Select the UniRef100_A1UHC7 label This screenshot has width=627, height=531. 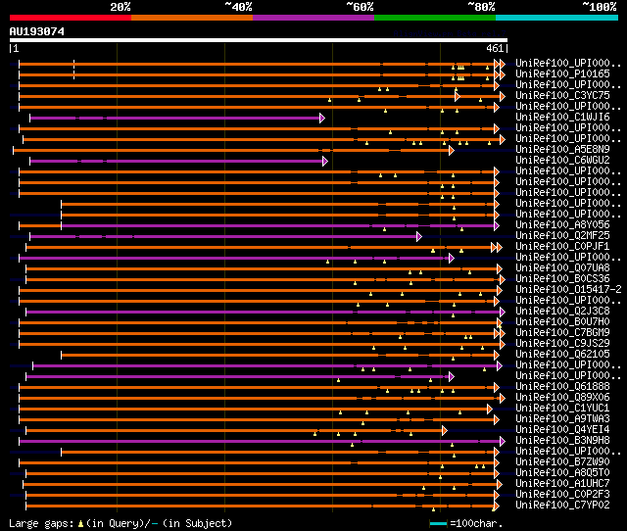pos(562,484)
